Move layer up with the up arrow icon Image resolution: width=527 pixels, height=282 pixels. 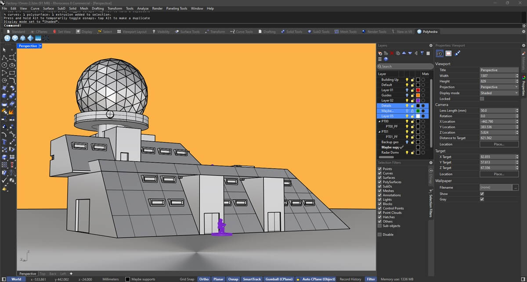[x=404, y=53]
